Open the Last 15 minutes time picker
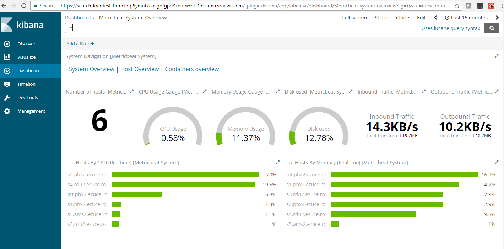This screenshot has width=504, height=249. [x=466, y=18]
